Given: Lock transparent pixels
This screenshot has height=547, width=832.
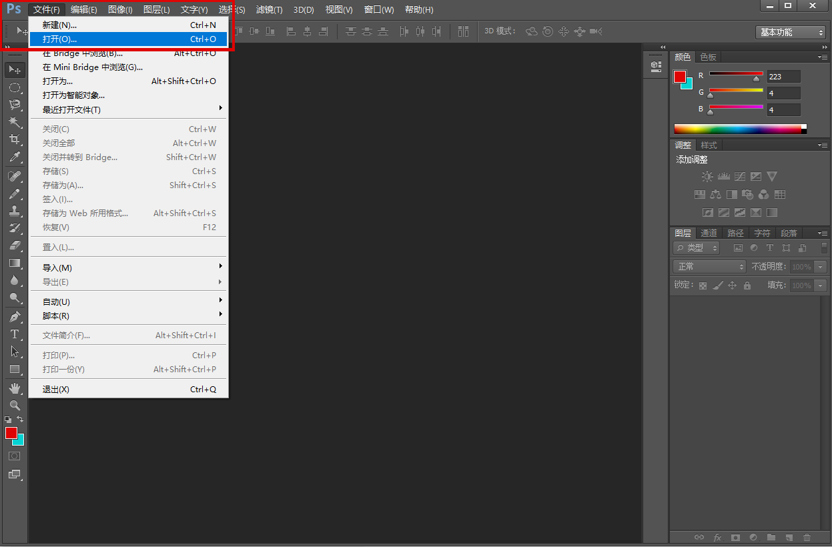Looking at the screenshot, I should pyautogui.click(x=703, y=286).
